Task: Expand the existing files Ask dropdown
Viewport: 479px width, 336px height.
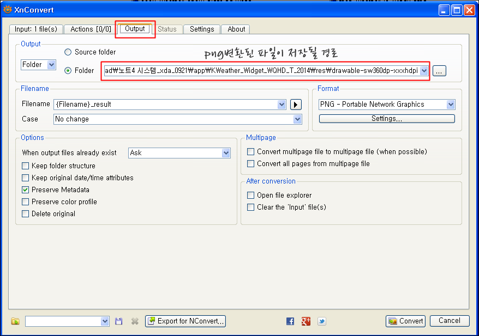Action: pos(226,153)
